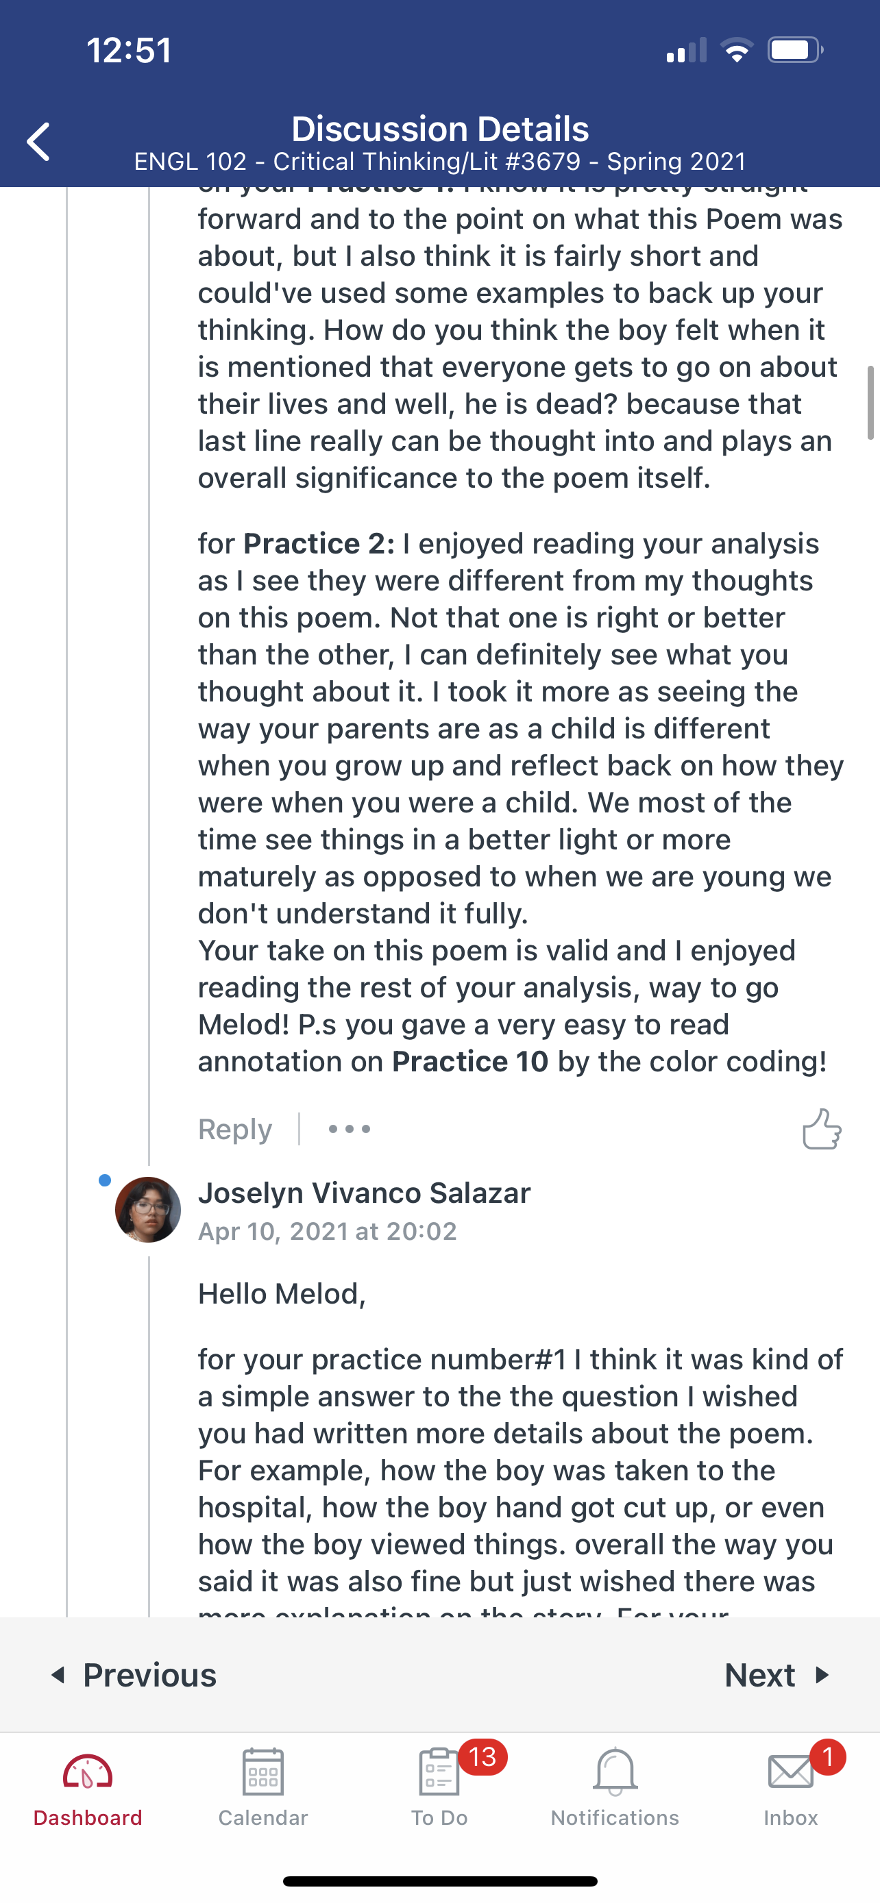Tap the Previous left triangle arrow

[x=58, y=1675]
